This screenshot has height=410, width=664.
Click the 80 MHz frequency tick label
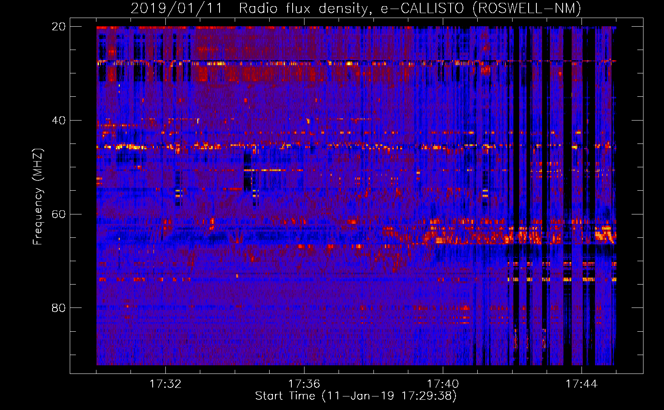pyautogui.click(x=58, y=308)
